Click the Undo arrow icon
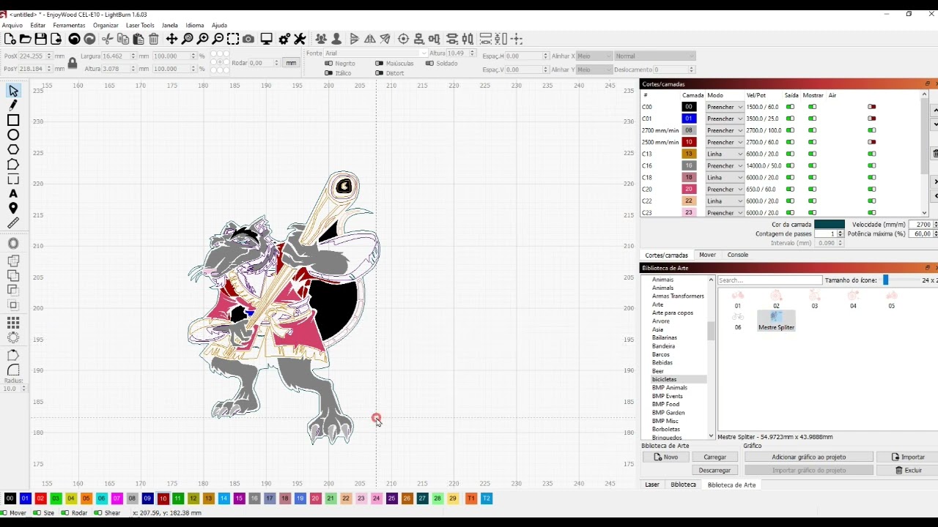This screenshot has height=527, width=938. [x=74, y=39]
